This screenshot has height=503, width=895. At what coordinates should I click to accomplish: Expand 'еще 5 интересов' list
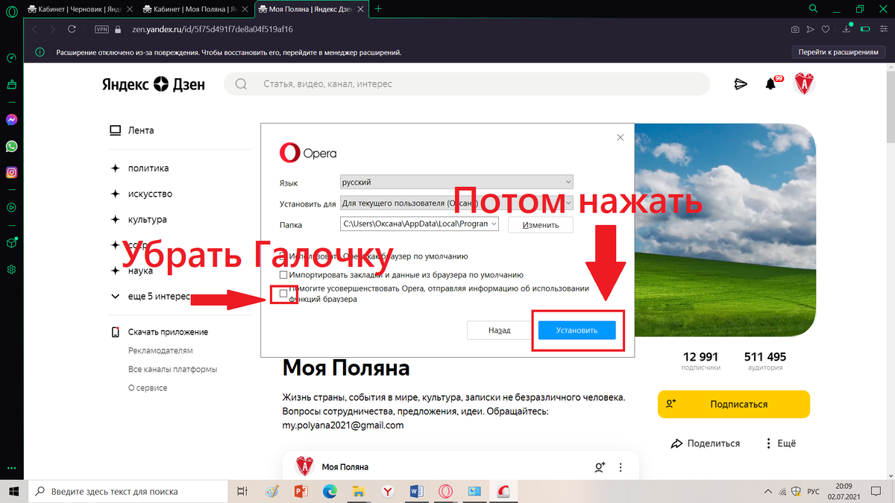tap(150, 297)
